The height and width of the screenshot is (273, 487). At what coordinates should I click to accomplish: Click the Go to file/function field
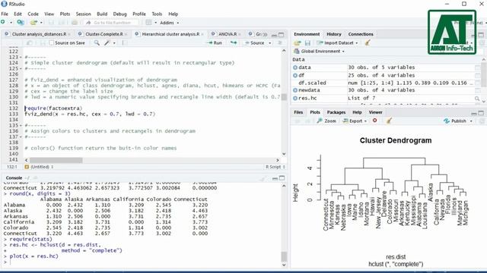click(112, 23)
